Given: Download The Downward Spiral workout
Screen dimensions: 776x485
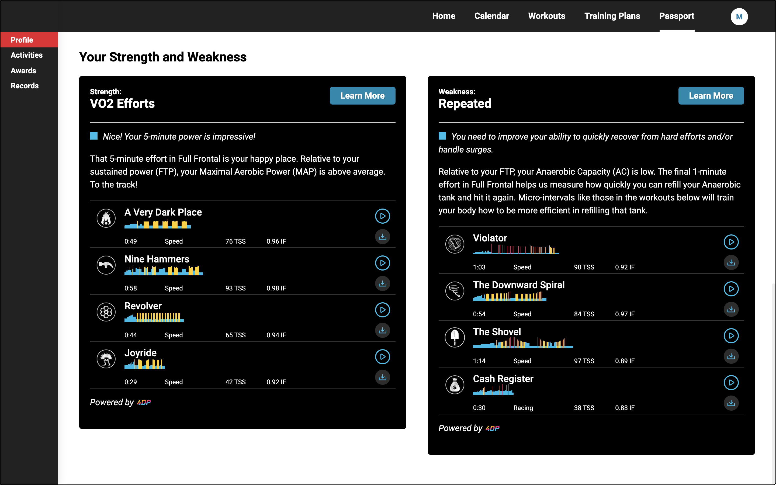Looking at the screenshot, I should [731, 310].
